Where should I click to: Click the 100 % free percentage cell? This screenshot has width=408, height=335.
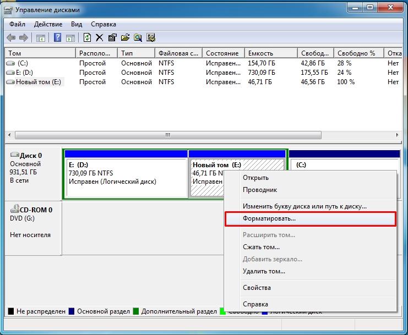[346, 82]
